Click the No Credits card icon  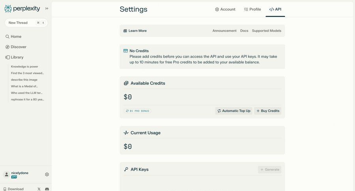(x=125, y=51)
